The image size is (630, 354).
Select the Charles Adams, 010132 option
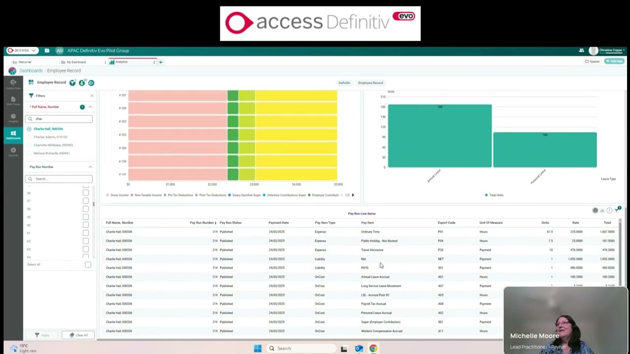[x=50, y=137]
